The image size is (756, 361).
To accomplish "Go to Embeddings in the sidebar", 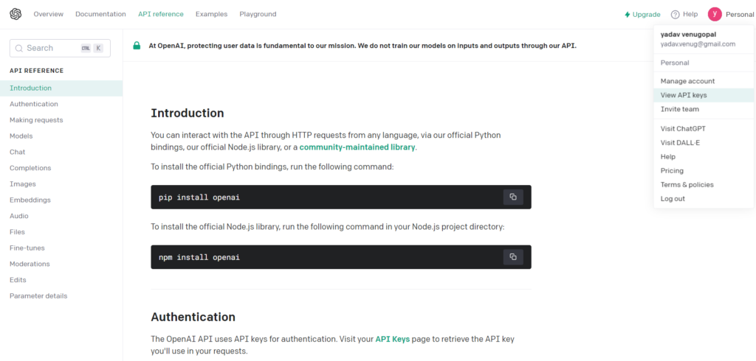I will point(30,200).
